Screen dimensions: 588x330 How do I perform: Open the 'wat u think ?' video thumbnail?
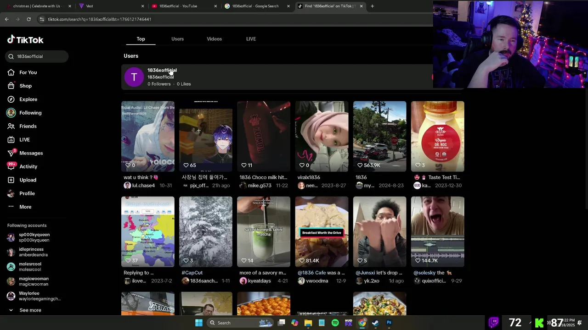coord(148,136)
